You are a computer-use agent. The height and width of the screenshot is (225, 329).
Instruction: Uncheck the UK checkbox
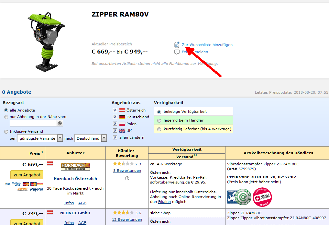(x=115, y=130)
